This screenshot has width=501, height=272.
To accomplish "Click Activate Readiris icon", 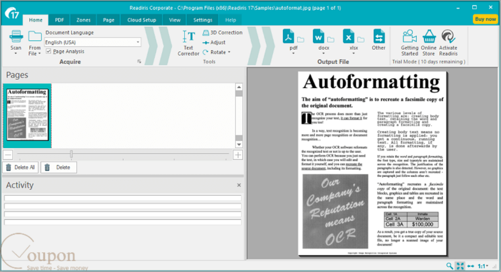I will [448, 36].
